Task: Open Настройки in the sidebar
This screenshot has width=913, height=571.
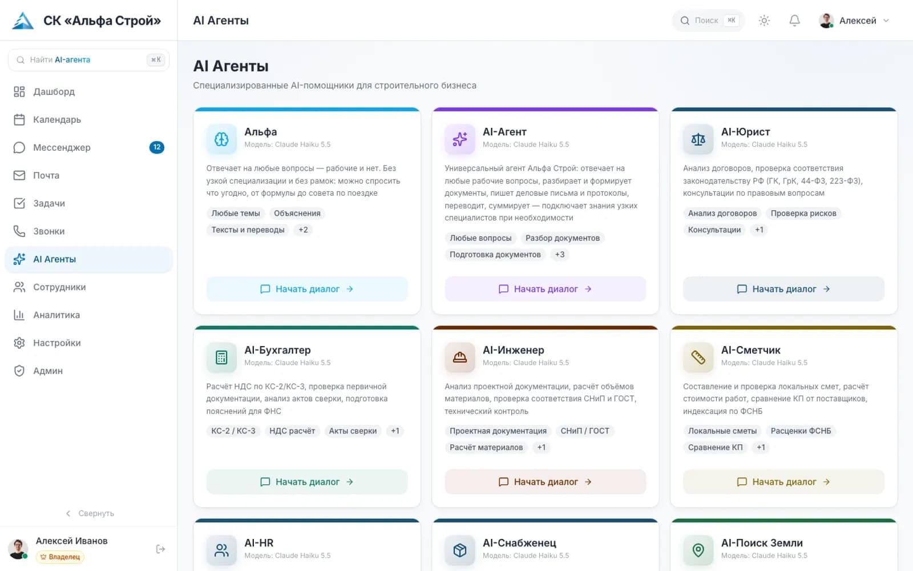Action: click(88, 343)
